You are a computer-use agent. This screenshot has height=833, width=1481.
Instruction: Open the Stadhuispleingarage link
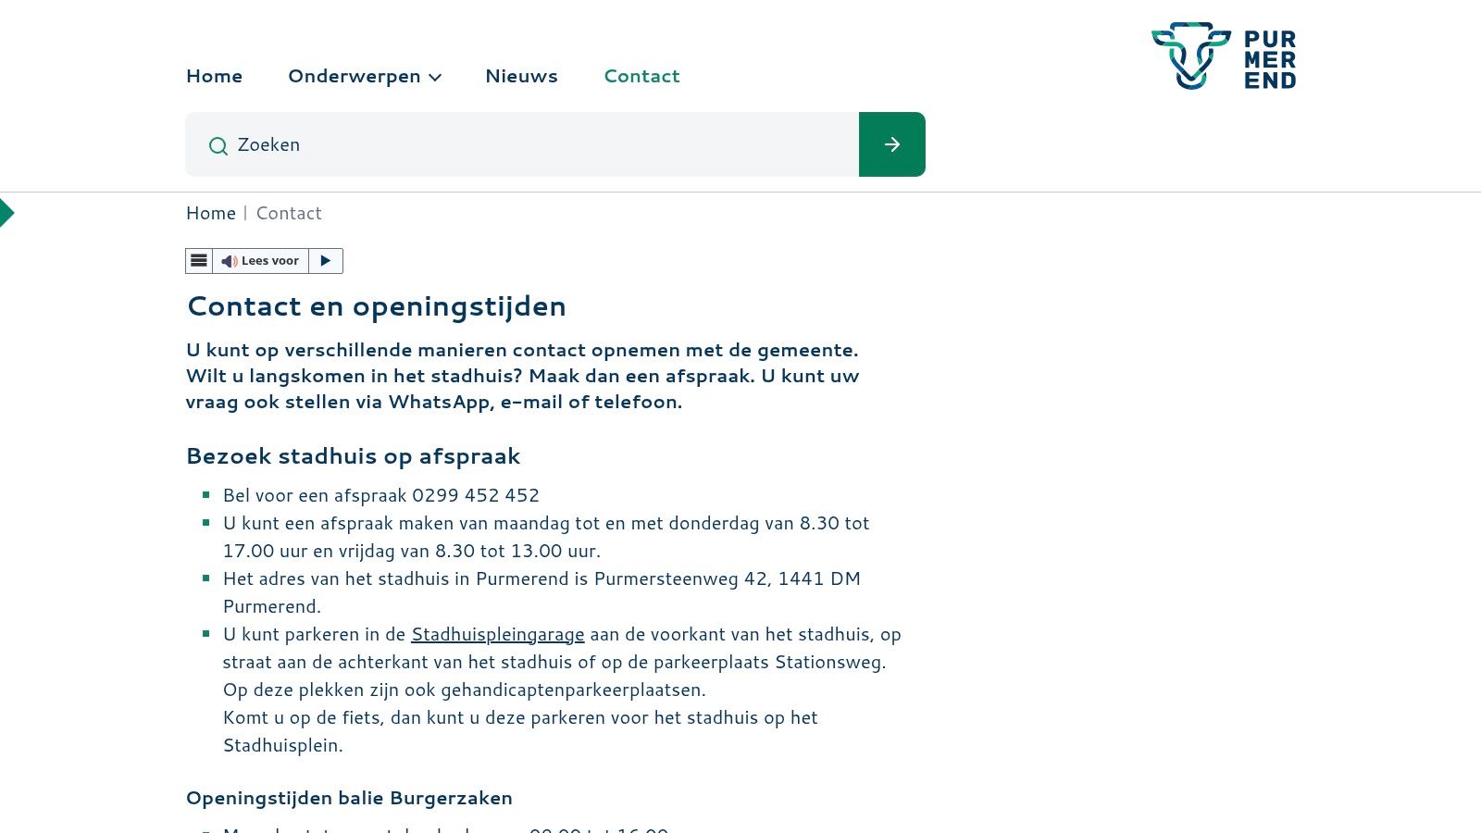[x=497, y=634]
